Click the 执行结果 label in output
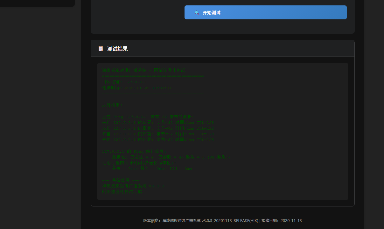This screenshot has height=229, width=384. point(112,105)
